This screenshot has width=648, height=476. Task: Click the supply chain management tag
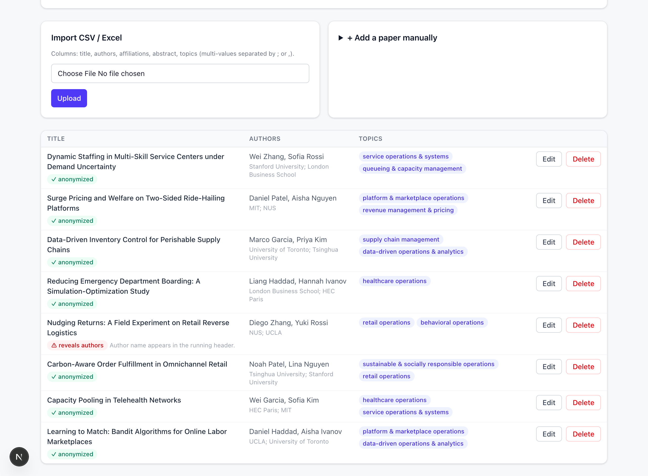[401, 240]
